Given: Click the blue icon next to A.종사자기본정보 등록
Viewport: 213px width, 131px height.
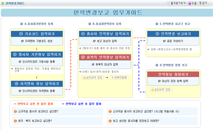Looking at the screenshot, I should pyautogui.click(x=21, y=24).
